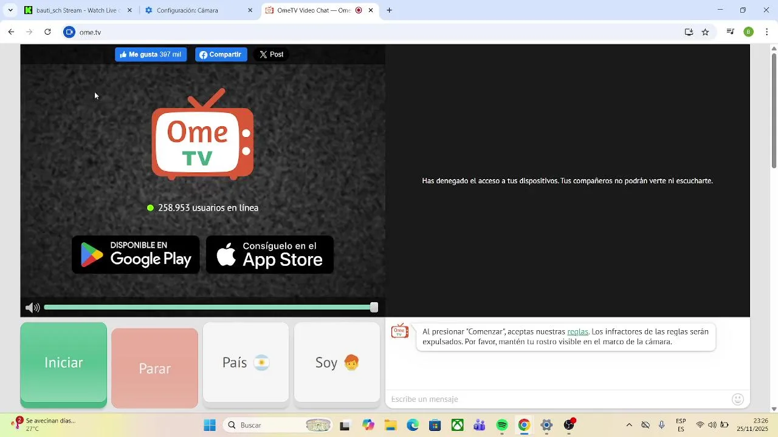This screenshot has height=437, width=778.
Task: Click the OmeTV television logo
Action: 202,134
